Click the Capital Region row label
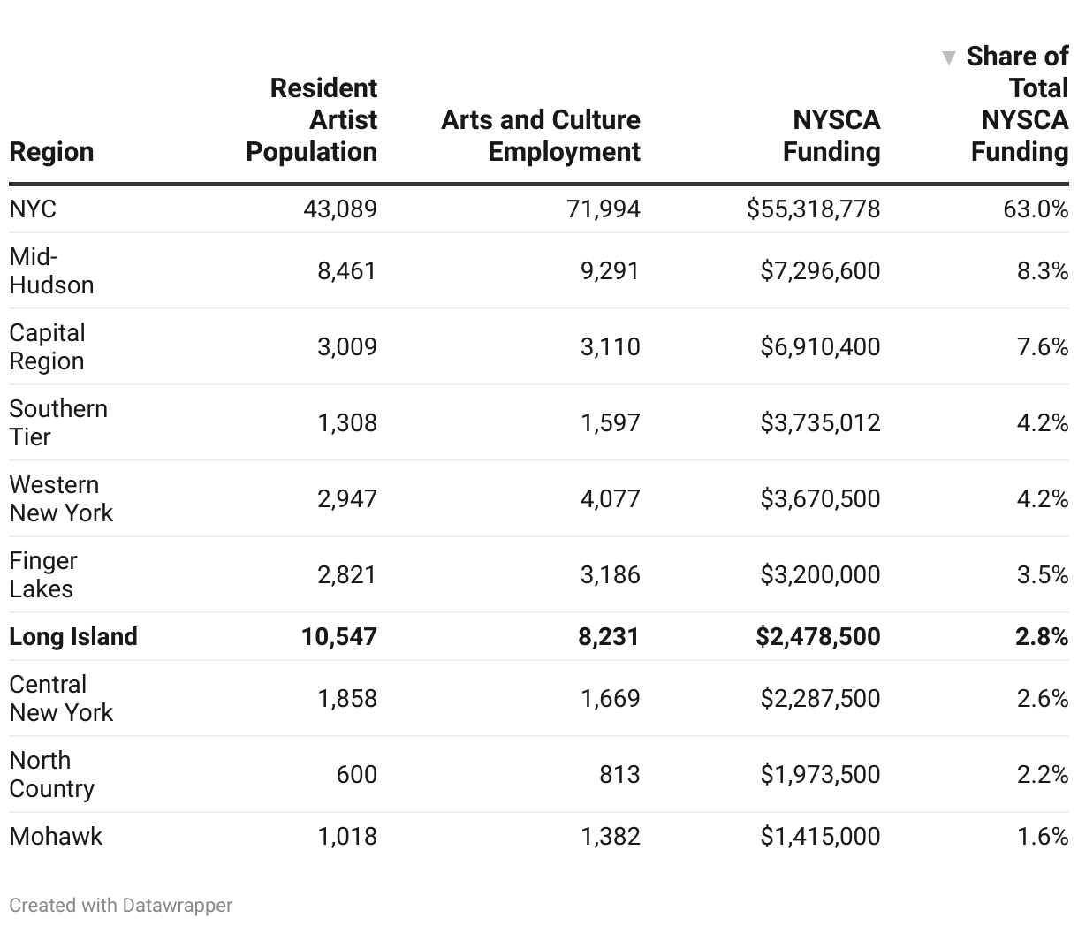Screen dimensions: 1078x926 tap(47, 347)
